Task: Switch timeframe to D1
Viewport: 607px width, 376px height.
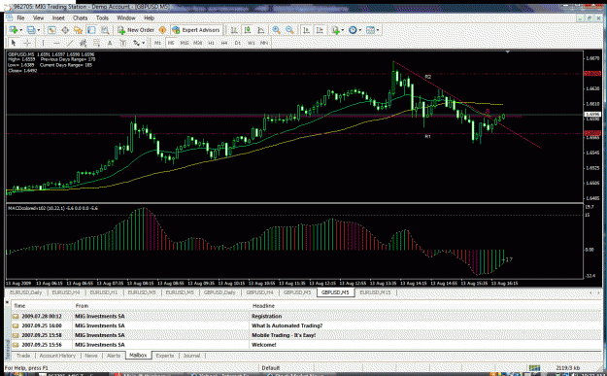Action: pyautogui.click(x=238, y=43)
